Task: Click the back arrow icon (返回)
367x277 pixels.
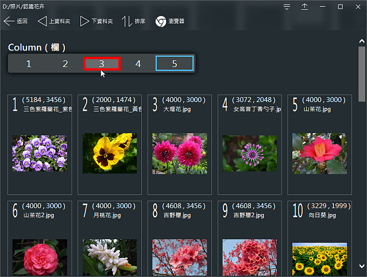Action: click(9, 21)
